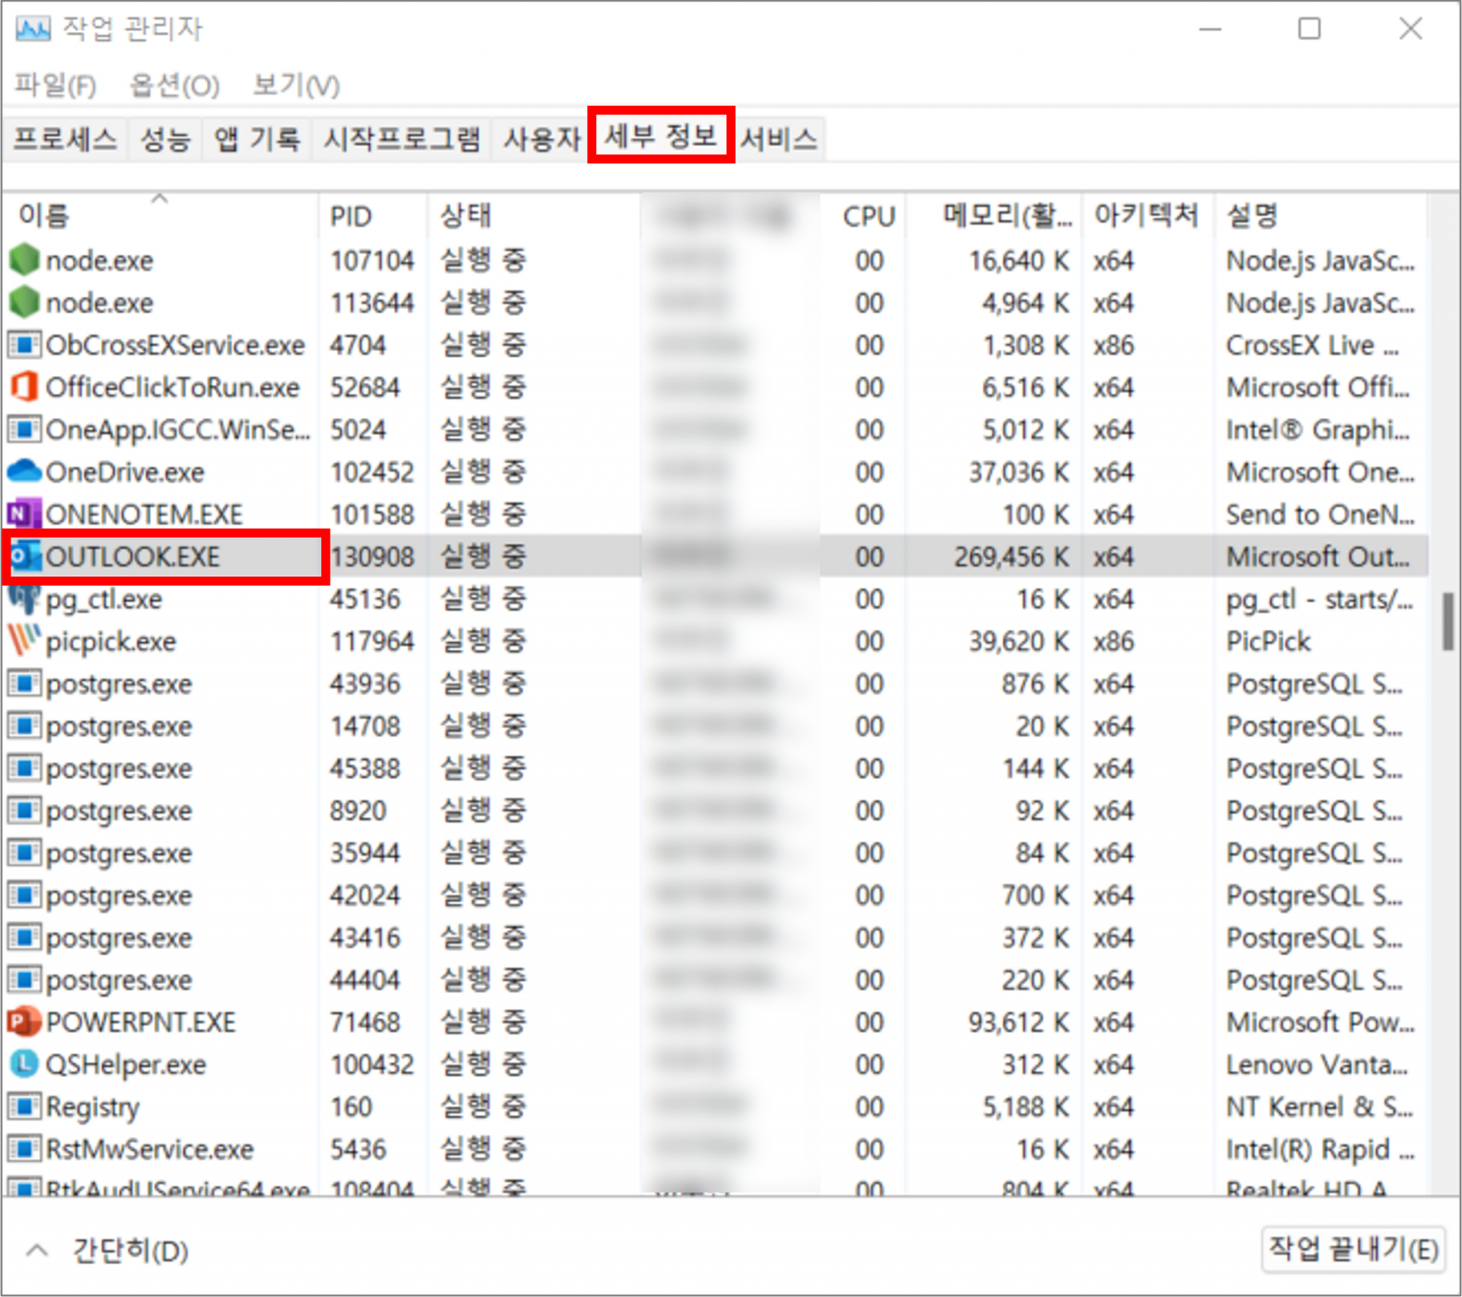Collapse to simple view with 간단히(D) chevron
The height and width of the screenshot is (1297, 1462).
tap(37, 1251)
